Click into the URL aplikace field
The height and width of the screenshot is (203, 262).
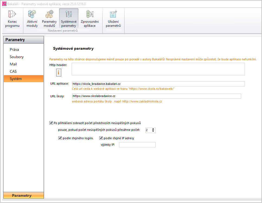(158, 84)
